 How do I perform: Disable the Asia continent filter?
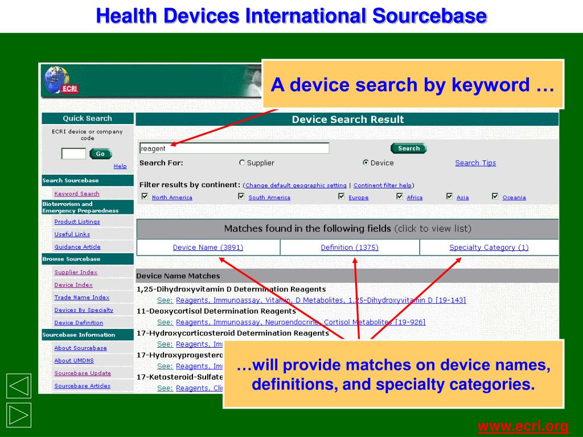450,196
